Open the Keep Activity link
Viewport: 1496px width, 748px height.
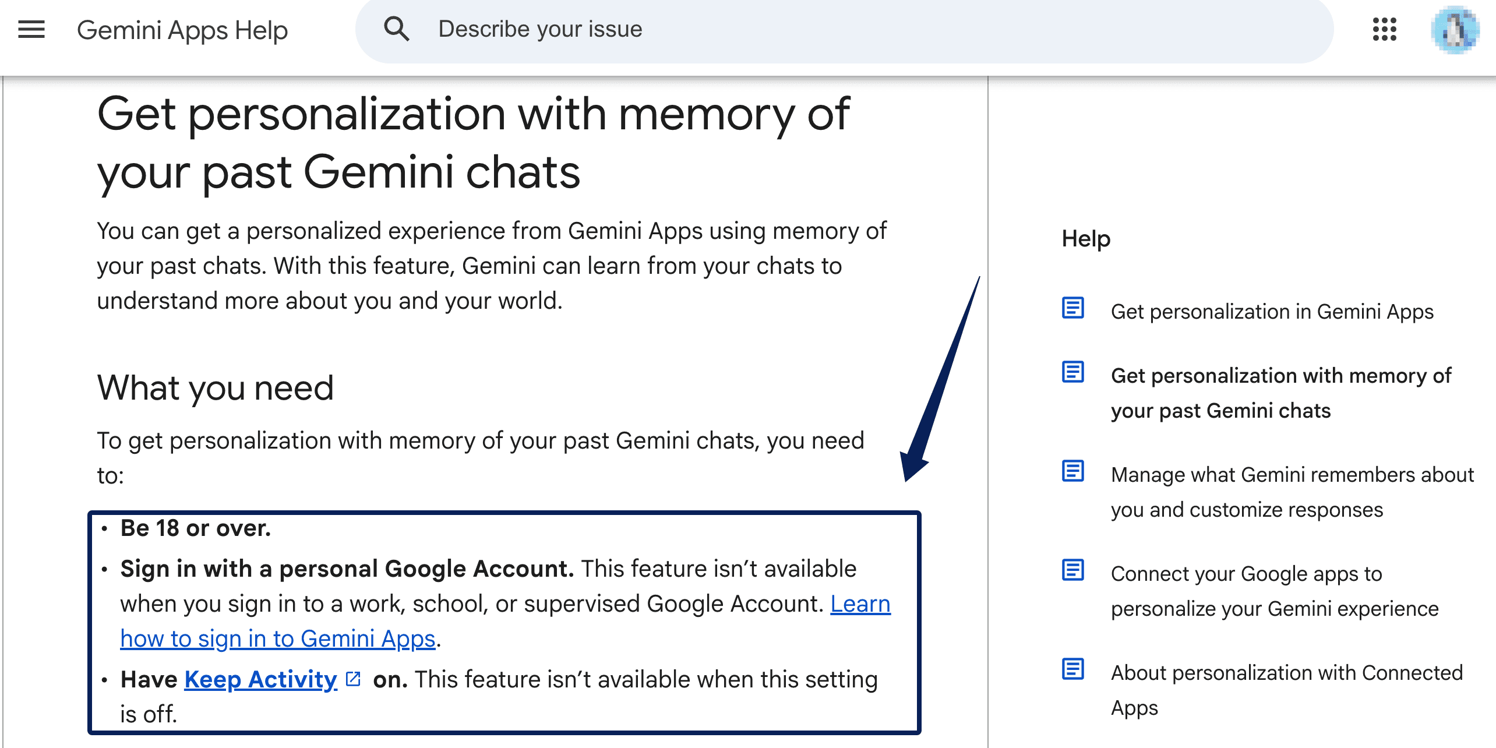(260, 679)
